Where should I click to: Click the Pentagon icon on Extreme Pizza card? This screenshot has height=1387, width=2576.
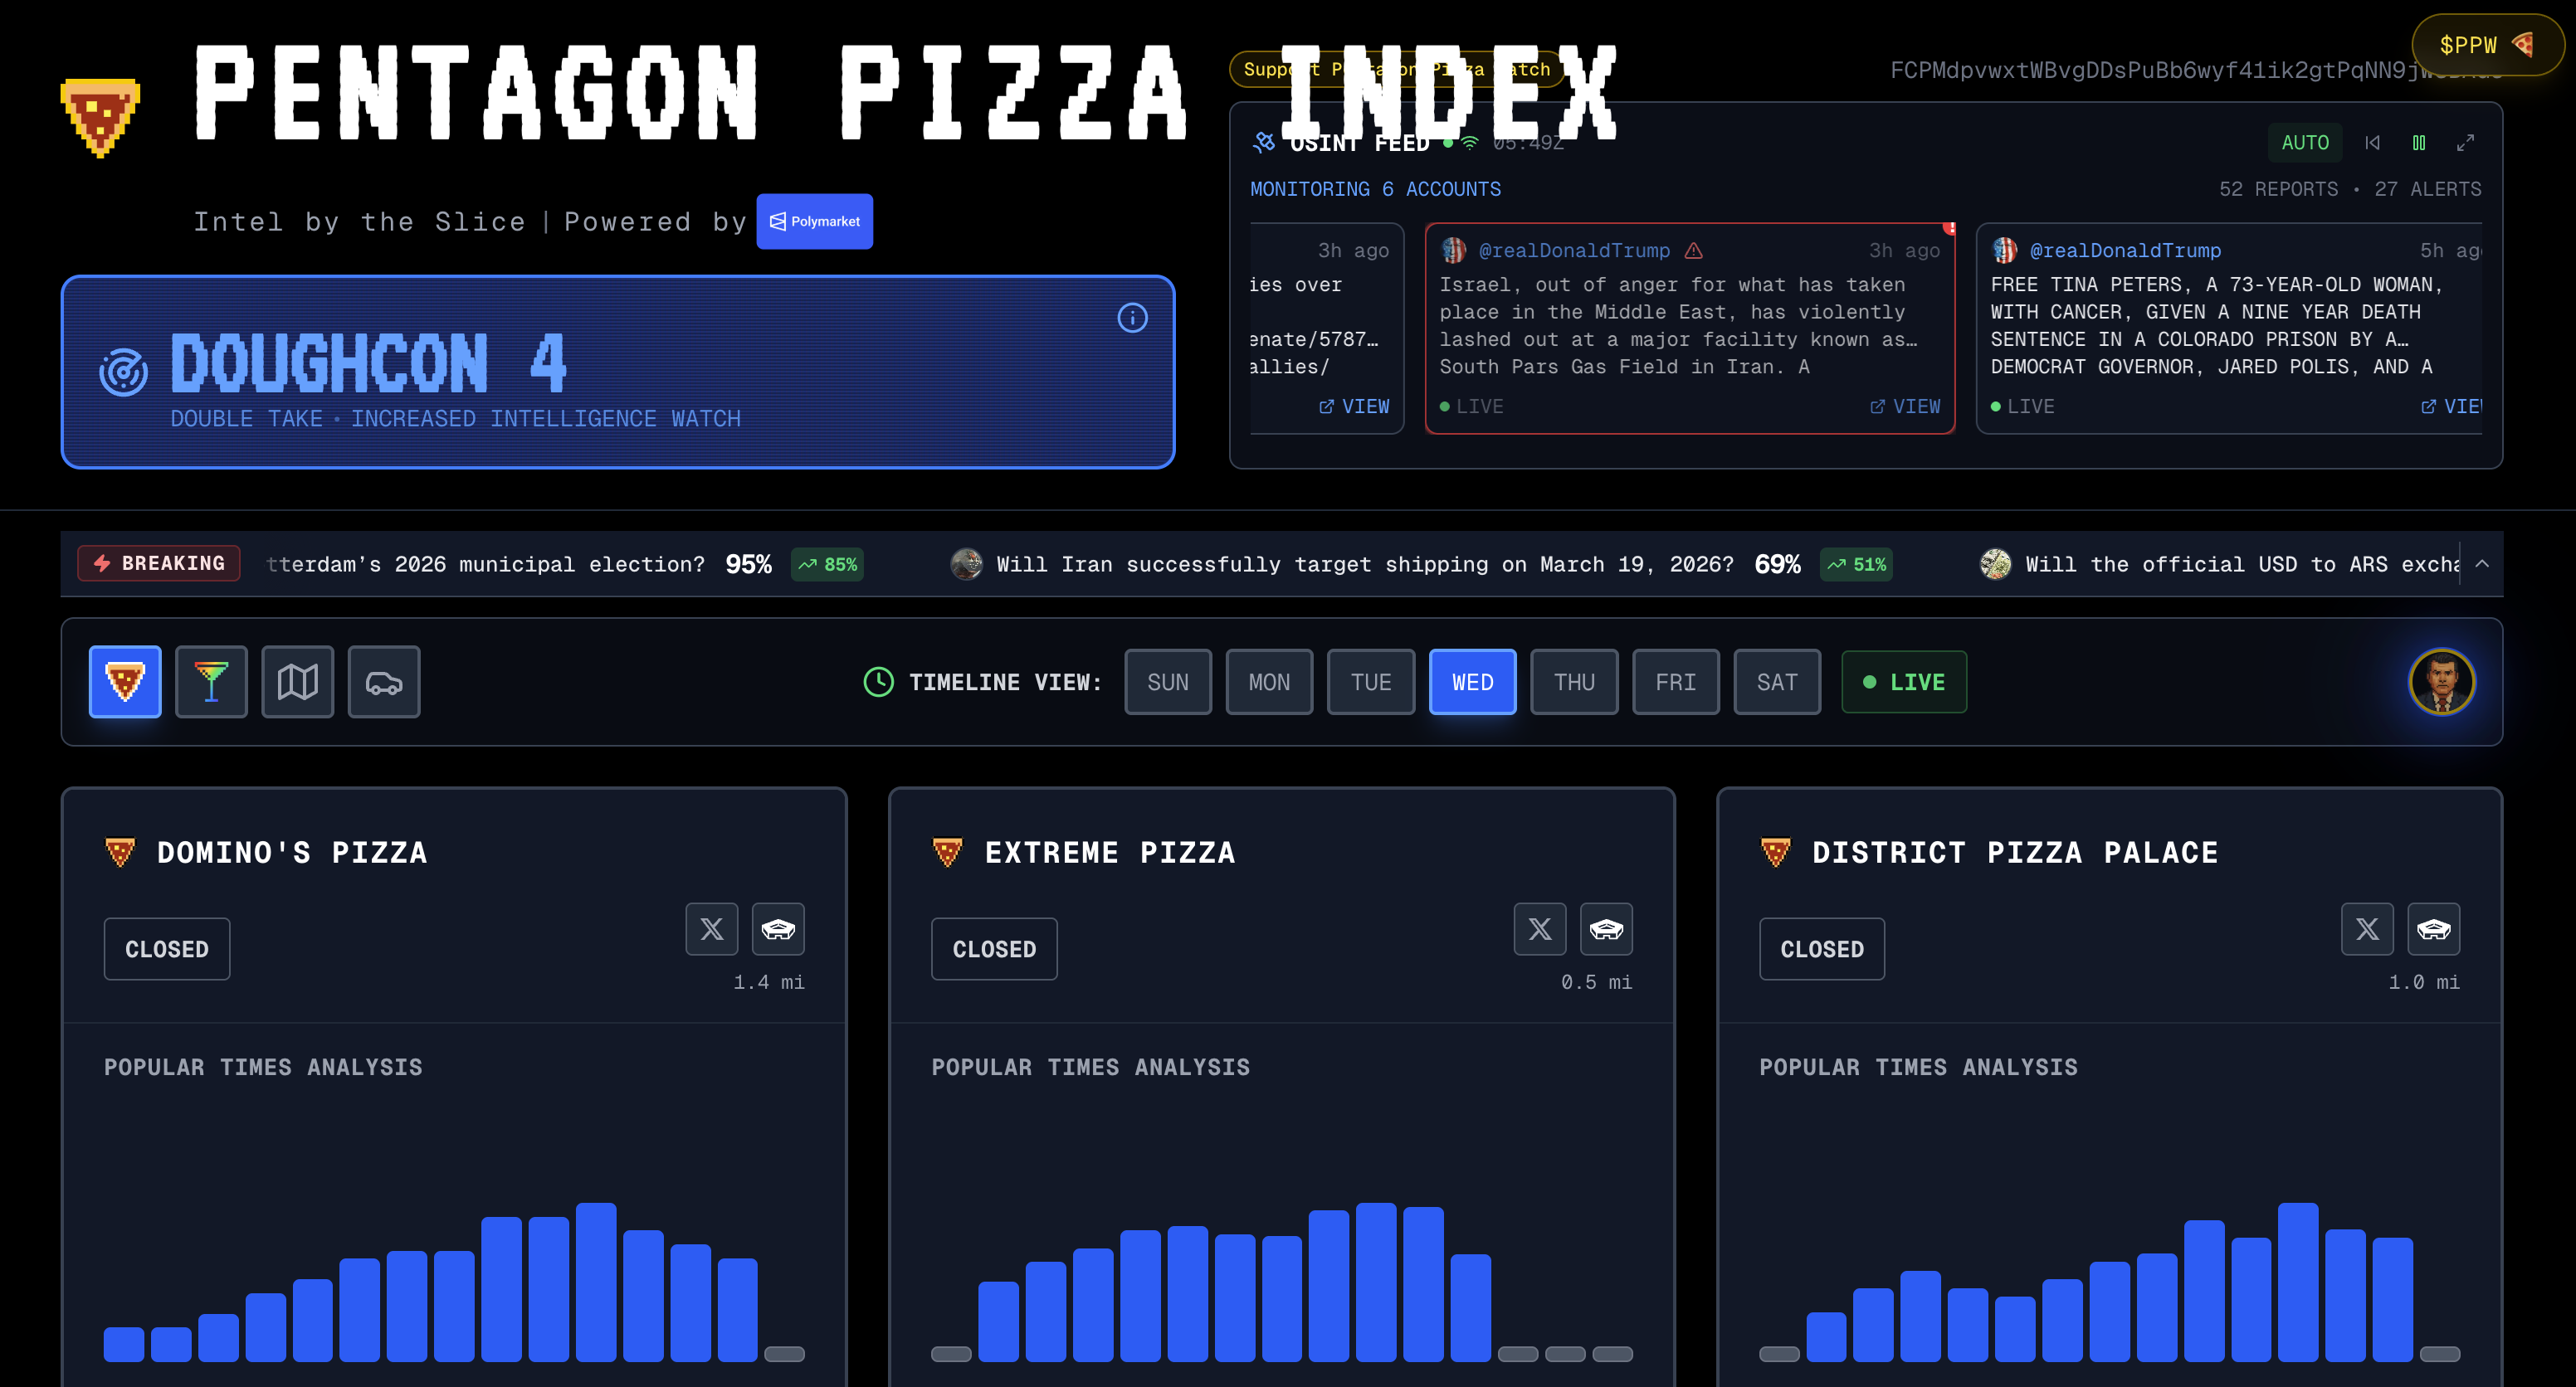[1606, 928]
